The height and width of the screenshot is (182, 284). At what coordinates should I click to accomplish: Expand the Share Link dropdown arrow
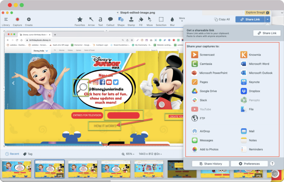point(267,19)
